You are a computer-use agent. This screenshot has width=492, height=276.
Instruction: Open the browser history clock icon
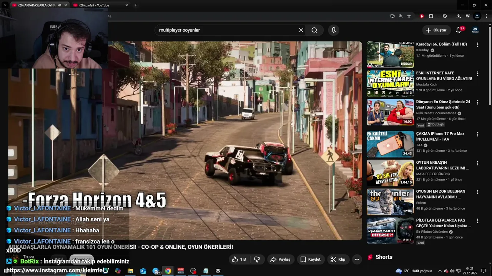445,16
